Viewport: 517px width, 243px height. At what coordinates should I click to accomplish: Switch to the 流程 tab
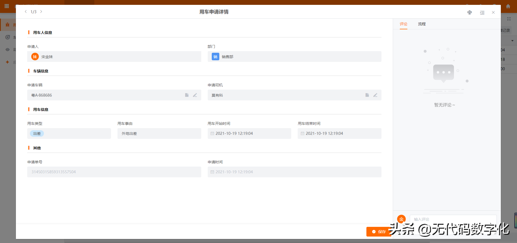click(422, 24)
